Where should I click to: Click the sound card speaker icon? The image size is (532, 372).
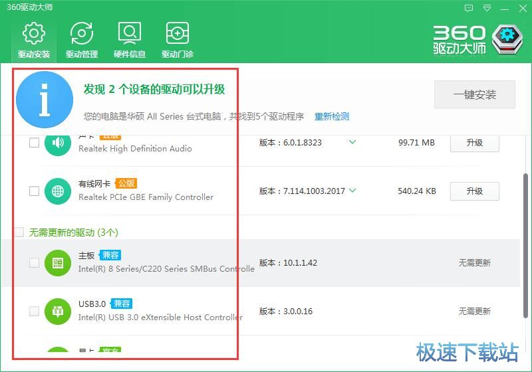pos(58,145)
